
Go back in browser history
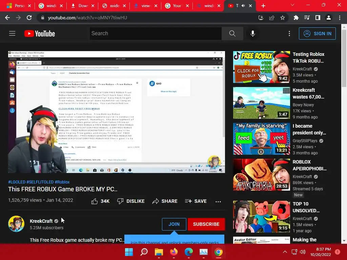click(x=7, y=18)
